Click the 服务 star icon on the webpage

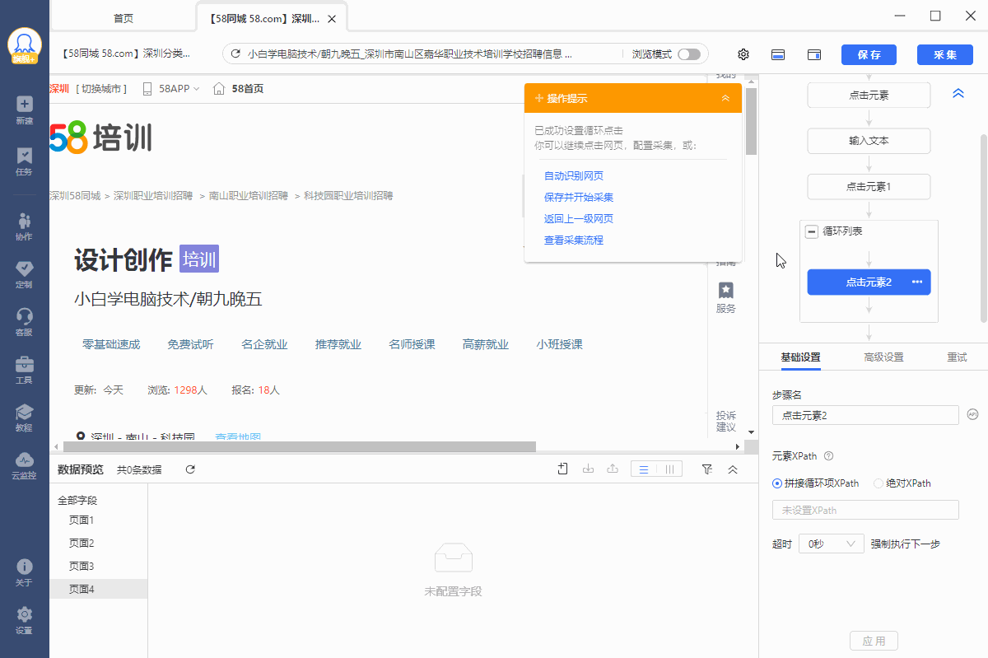point(726,290)
